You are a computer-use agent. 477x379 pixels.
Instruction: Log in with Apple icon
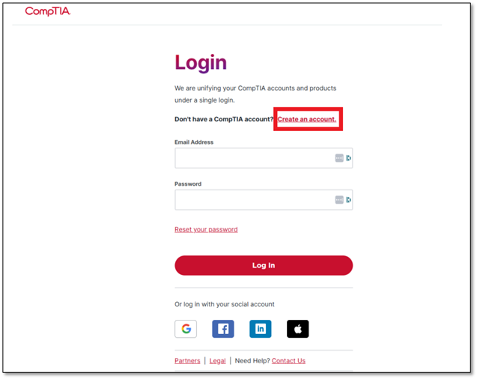(298, 329)
